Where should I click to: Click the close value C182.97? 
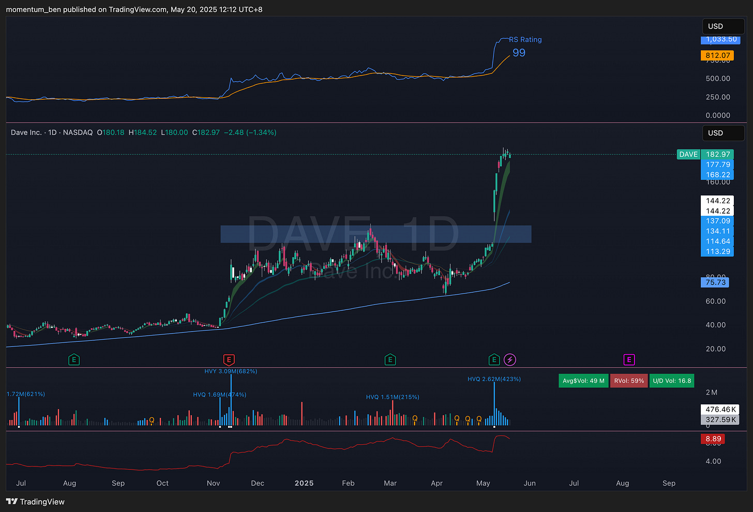click(206, 132)
